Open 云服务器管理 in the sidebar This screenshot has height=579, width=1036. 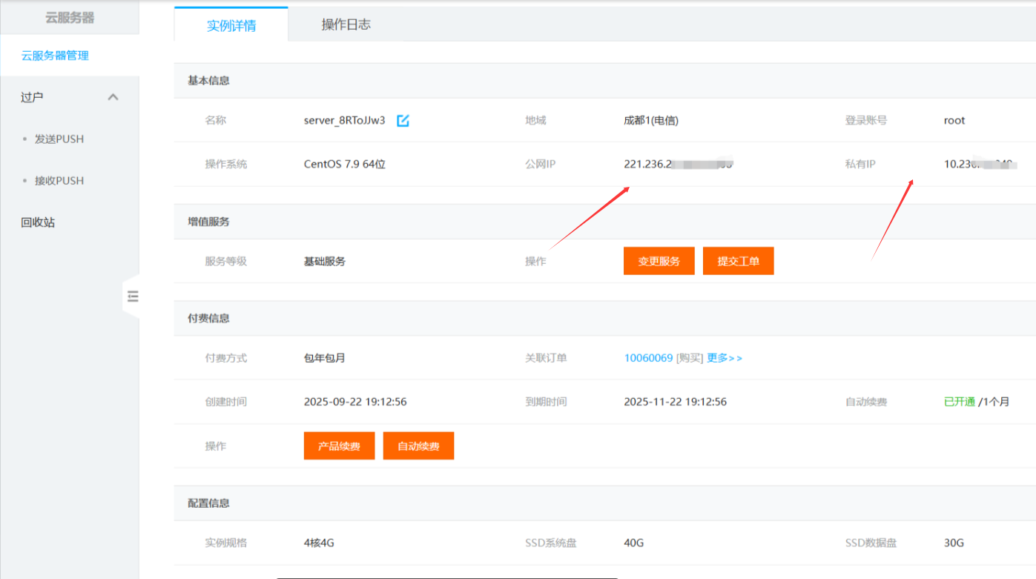55,56
